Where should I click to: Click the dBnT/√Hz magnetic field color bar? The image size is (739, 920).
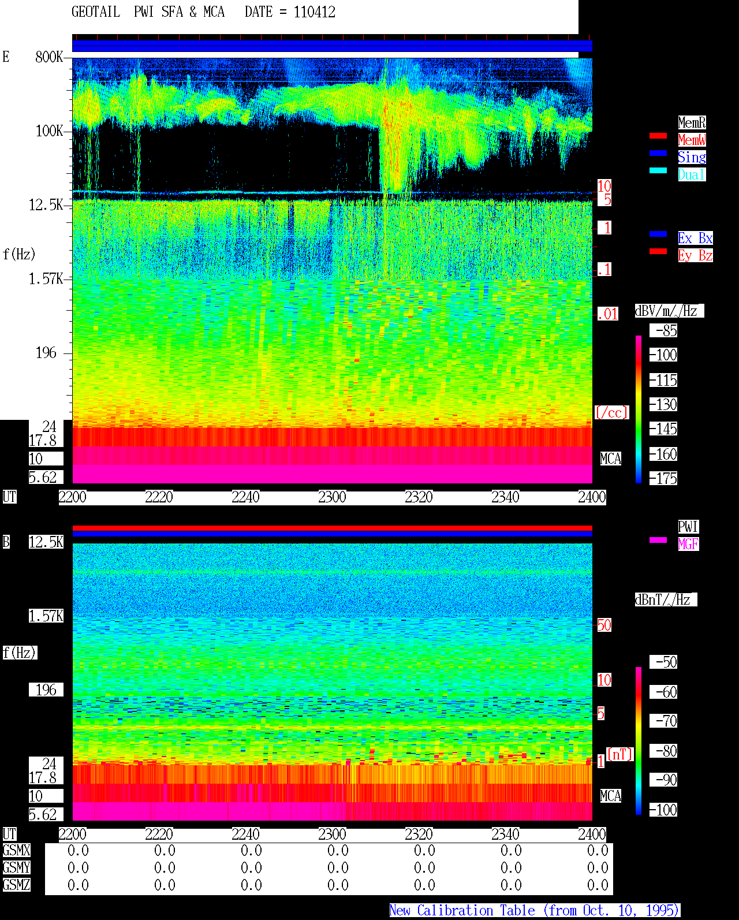coord(639,741)
